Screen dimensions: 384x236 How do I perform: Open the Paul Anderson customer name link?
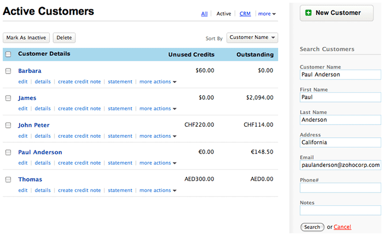coord(40,152)
